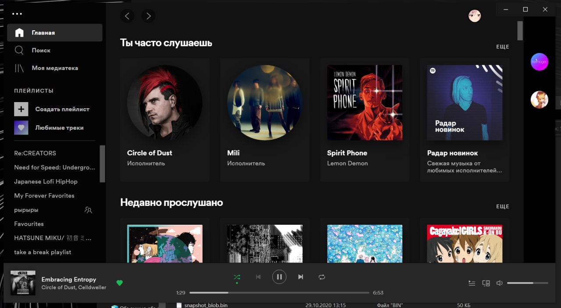Open the рырыры playlist
This screenshot has width=561, height=308.
(x=26, y=210)
